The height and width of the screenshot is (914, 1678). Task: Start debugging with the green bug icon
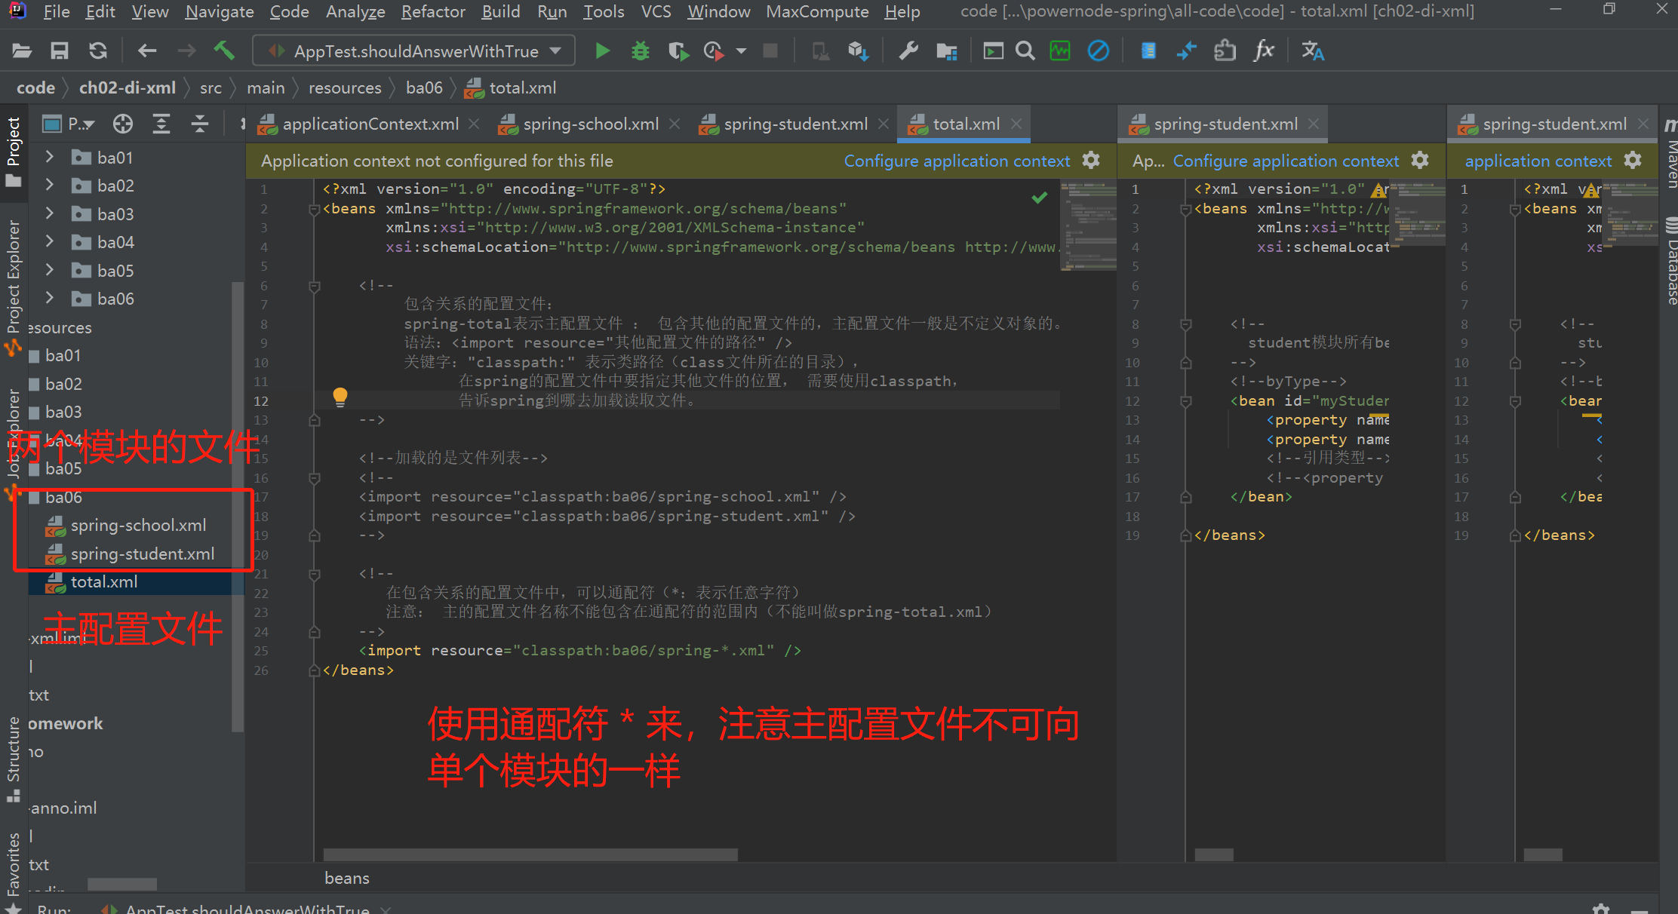click(641, 51)
